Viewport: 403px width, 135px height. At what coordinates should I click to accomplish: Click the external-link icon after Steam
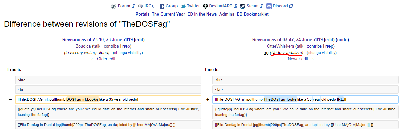(x=261, y=6)
